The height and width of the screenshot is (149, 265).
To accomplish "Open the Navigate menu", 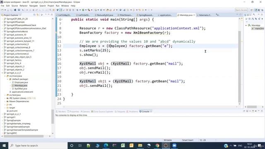I will [34, 6].
